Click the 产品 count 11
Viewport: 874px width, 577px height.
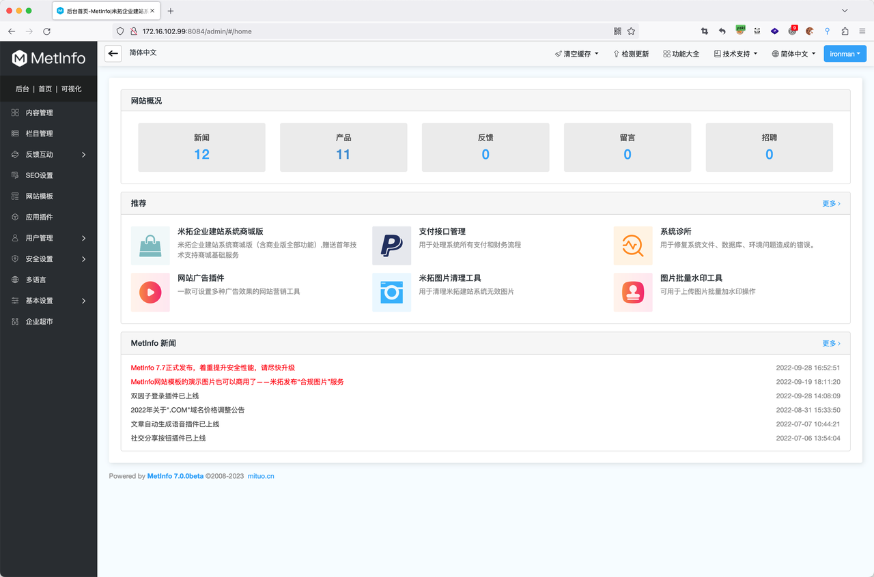pos(343,155)
